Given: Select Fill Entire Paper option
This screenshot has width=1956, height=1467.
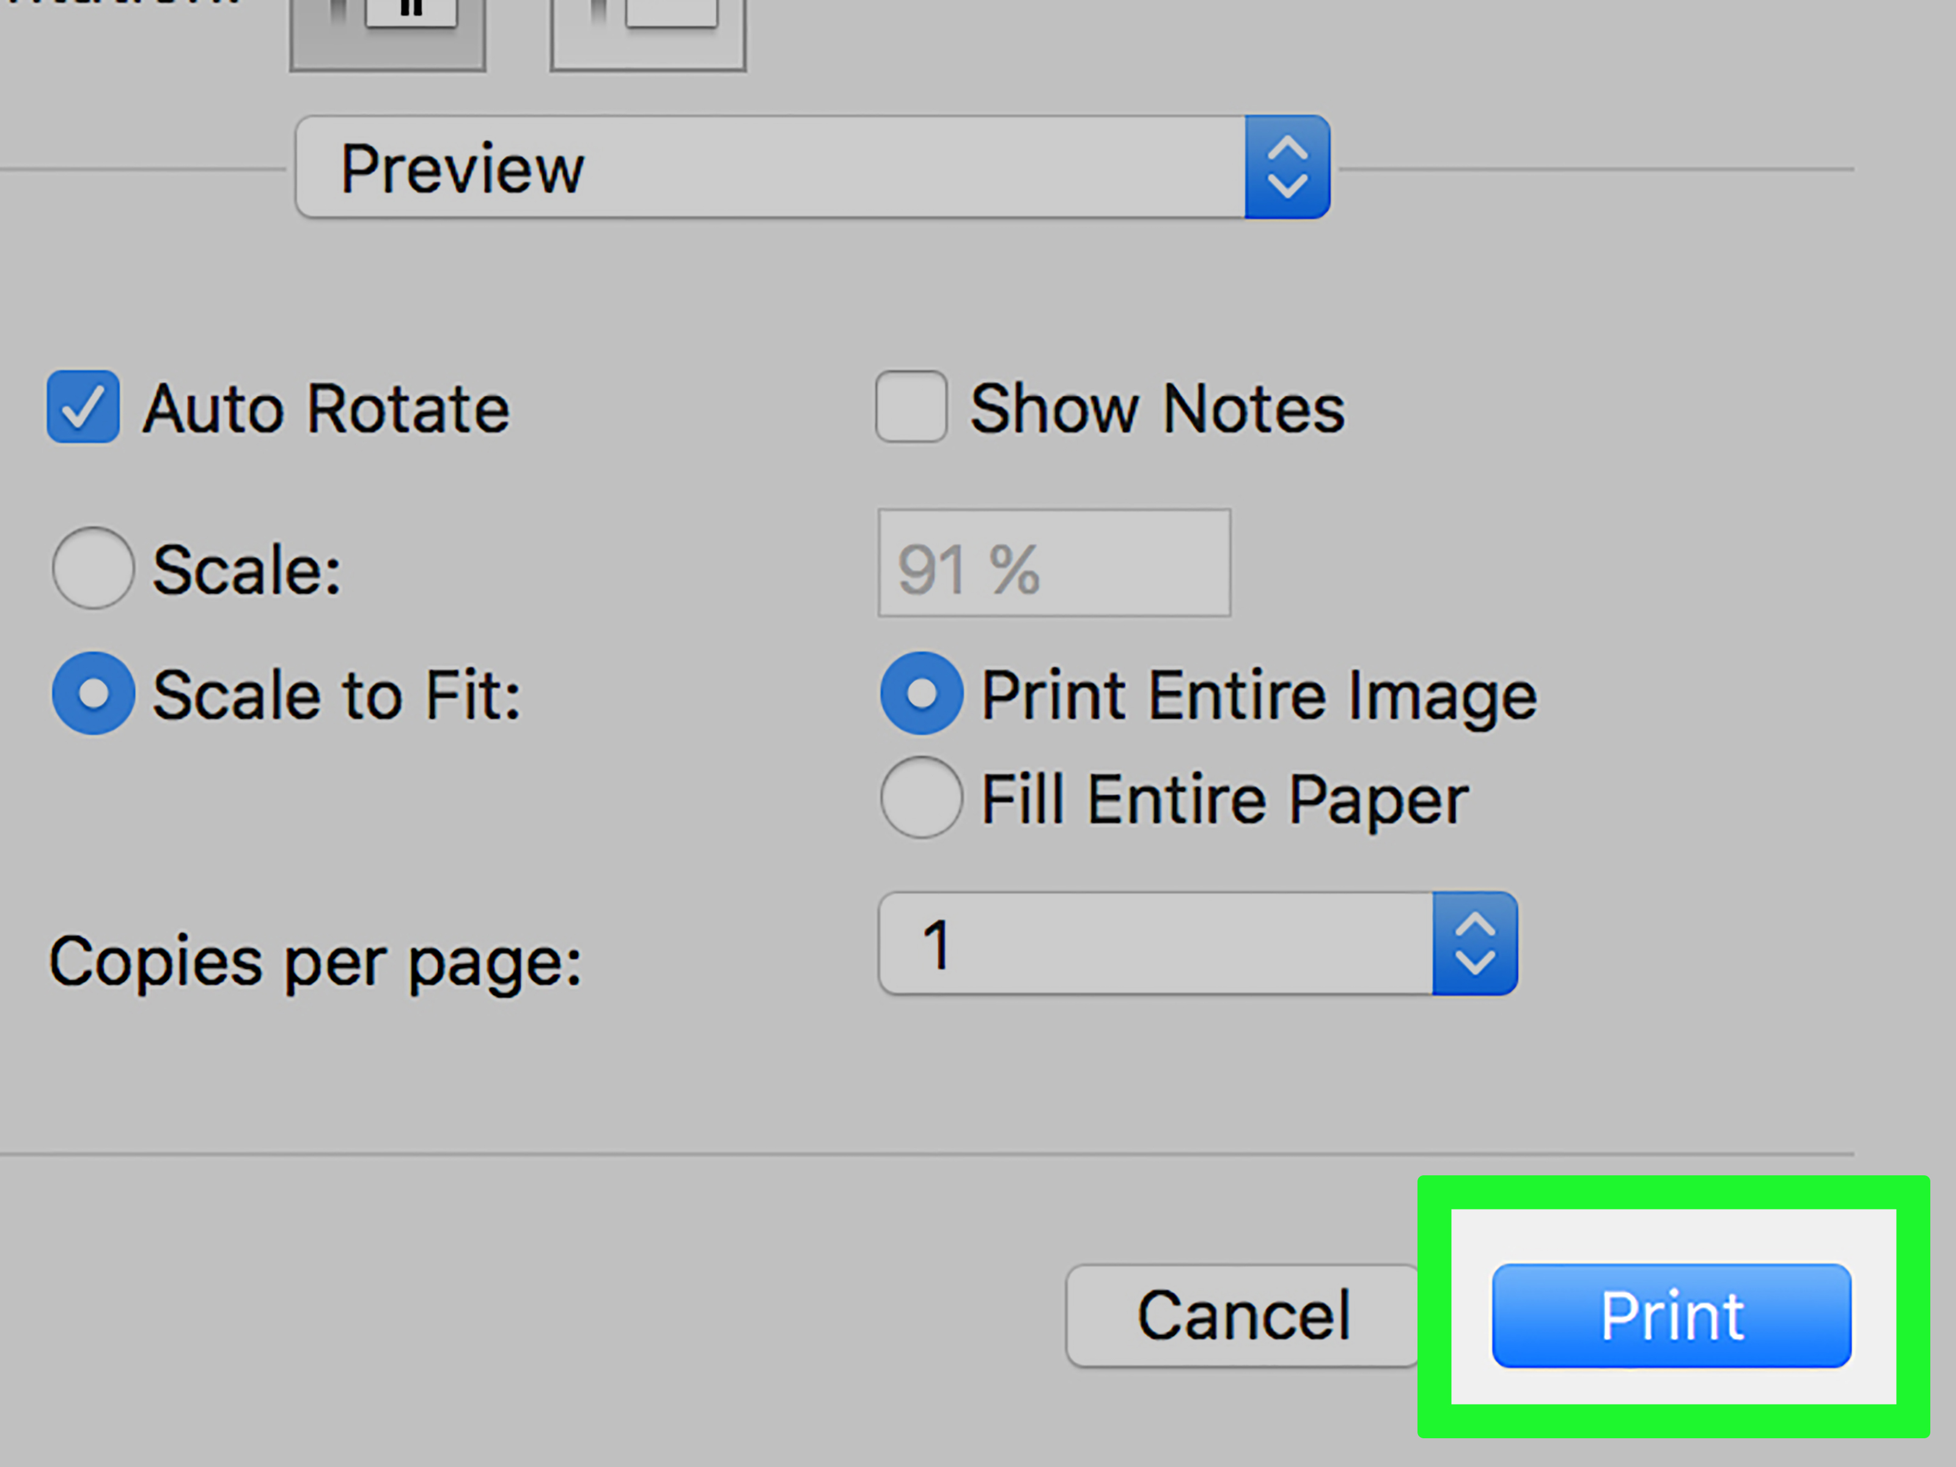Looking at the screenshot, I should click(921, 797).
